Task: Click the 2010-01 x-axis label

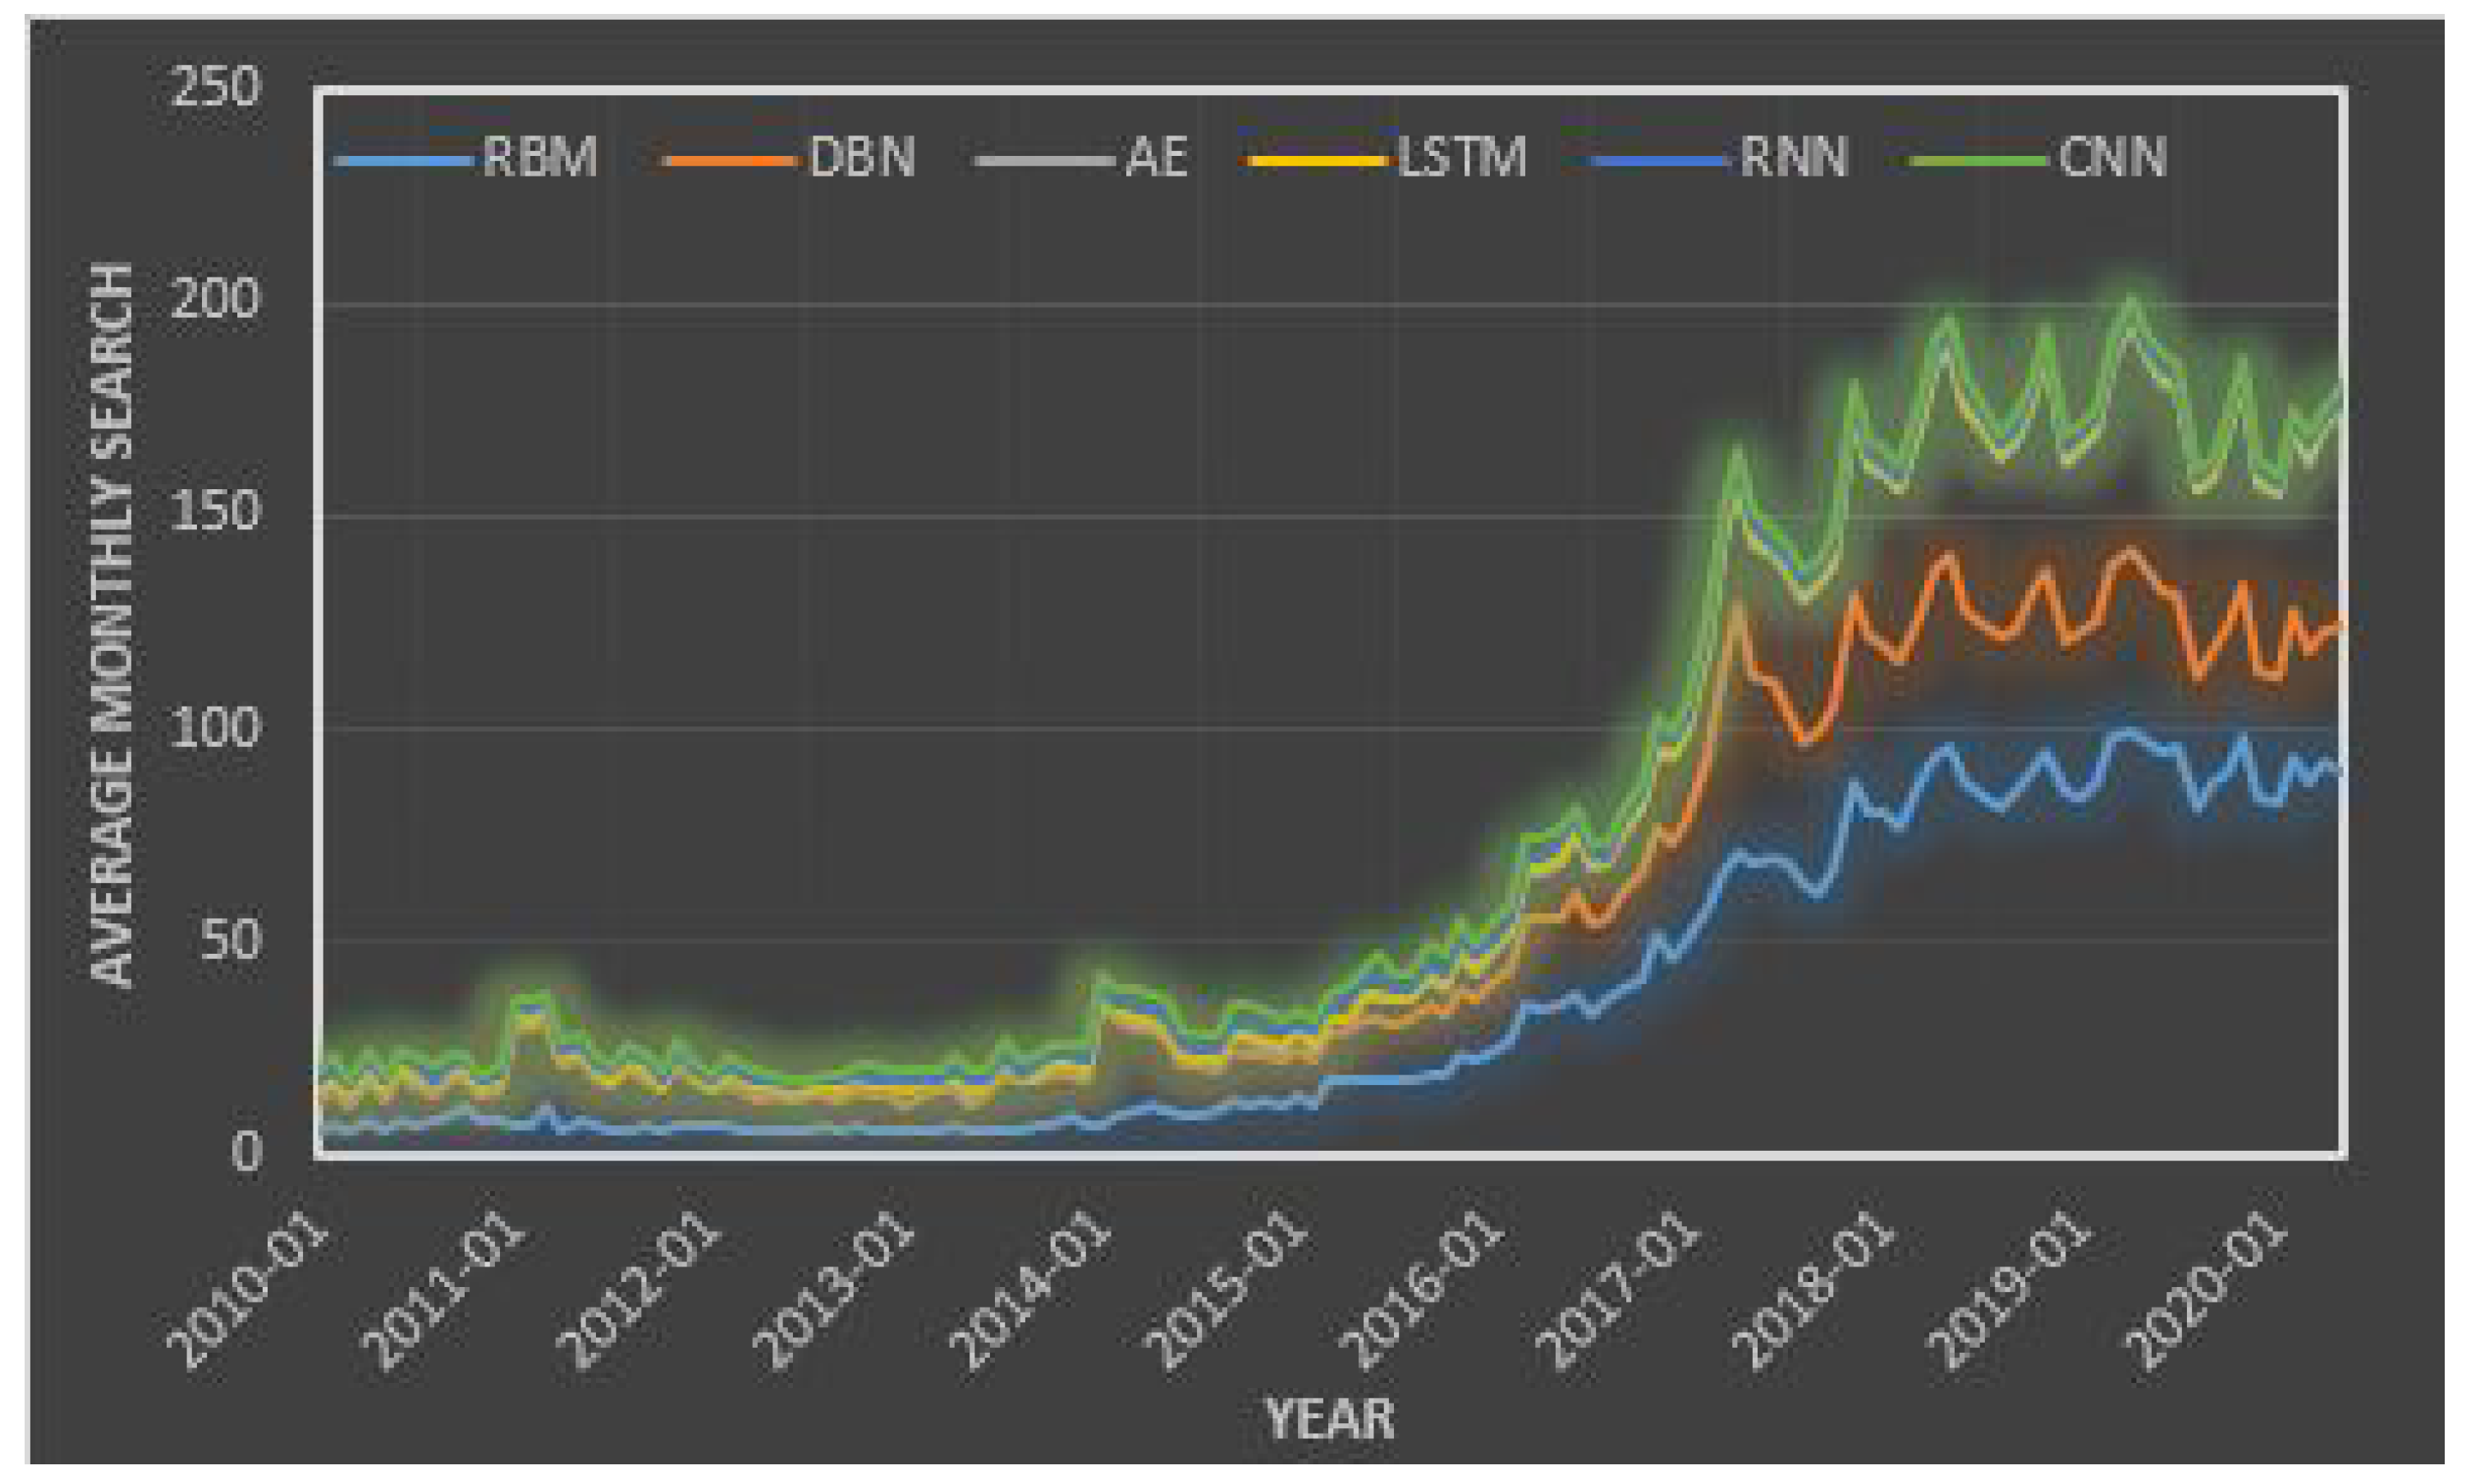Action: (247, 1292)
